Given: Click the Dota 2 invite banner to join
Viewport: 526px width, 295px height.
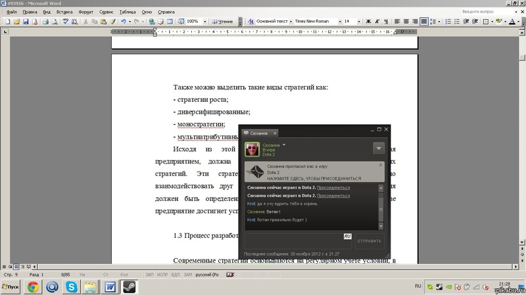Looking at the screenshot, I should coord(314,172).
